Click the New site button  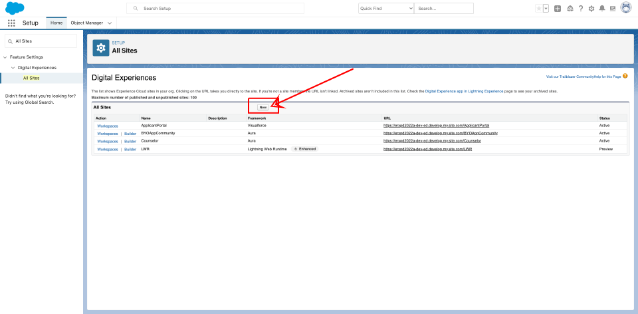tap(263, 107)
